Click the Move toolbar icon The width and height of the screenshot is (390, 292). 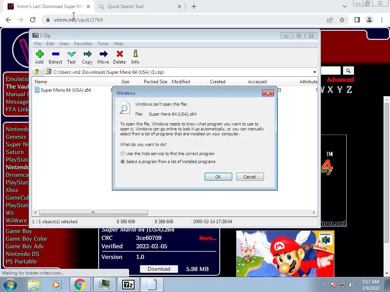[103, 57]
